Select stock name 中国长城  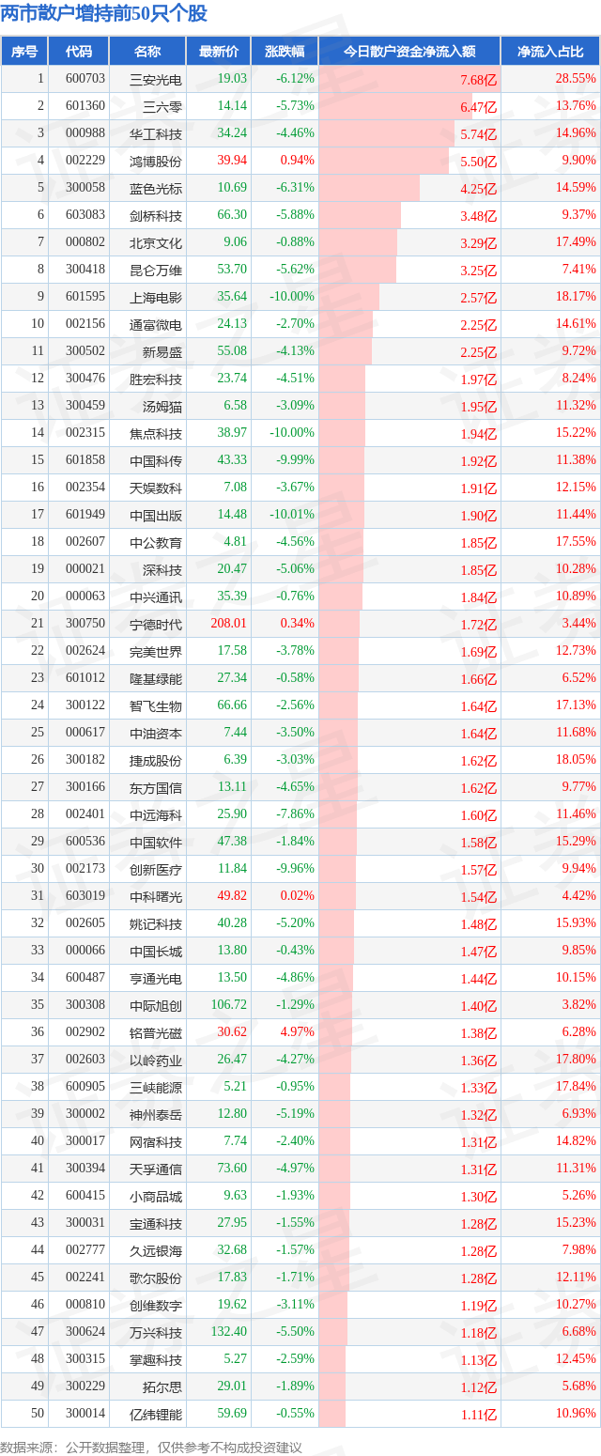coord(156,951)
